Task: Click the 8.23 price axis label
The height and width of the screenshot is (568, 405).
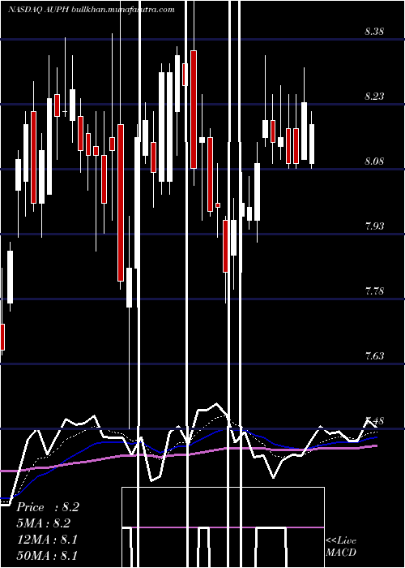Action: pyautogui.click(x=374, y=97)
